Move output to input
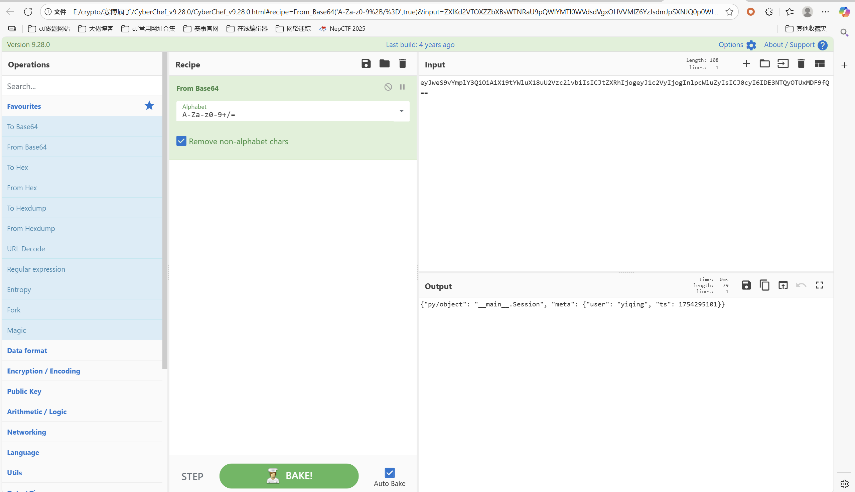The height and width of the screenshot is (492, 855). tap(783, 285)
